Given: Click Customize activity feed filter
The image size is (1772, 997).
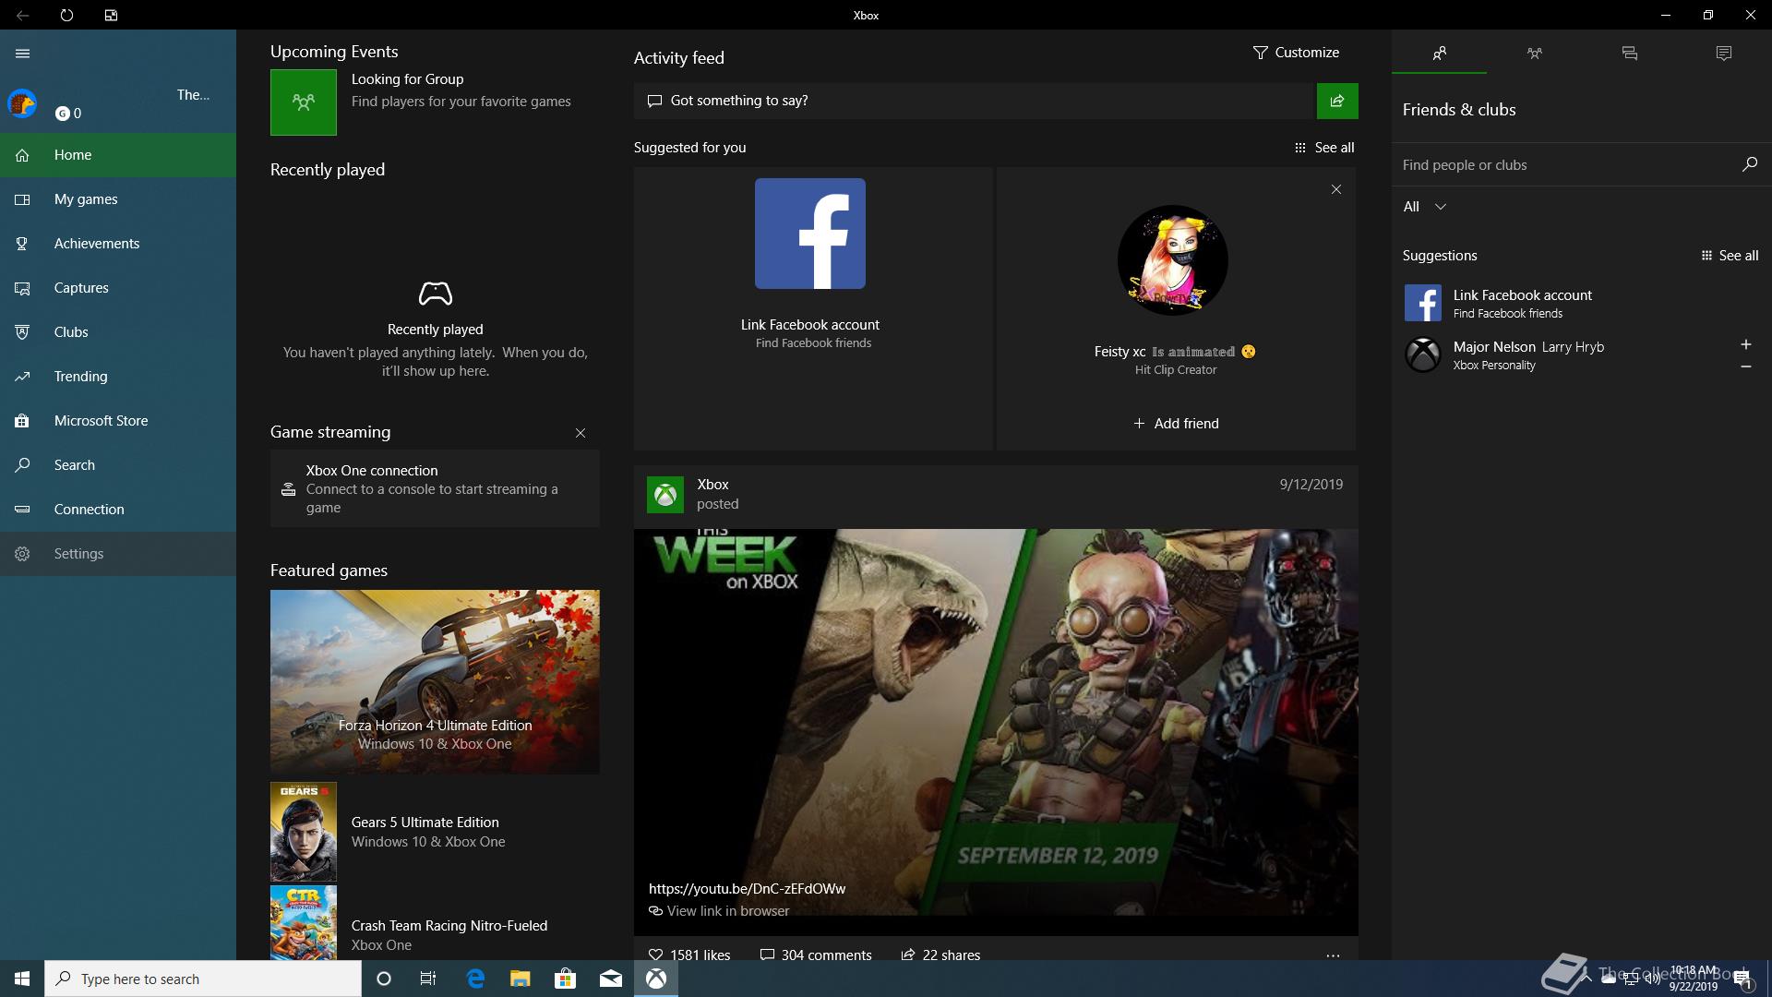Looking at the screenshot, I should click(x=1296, y=53).
